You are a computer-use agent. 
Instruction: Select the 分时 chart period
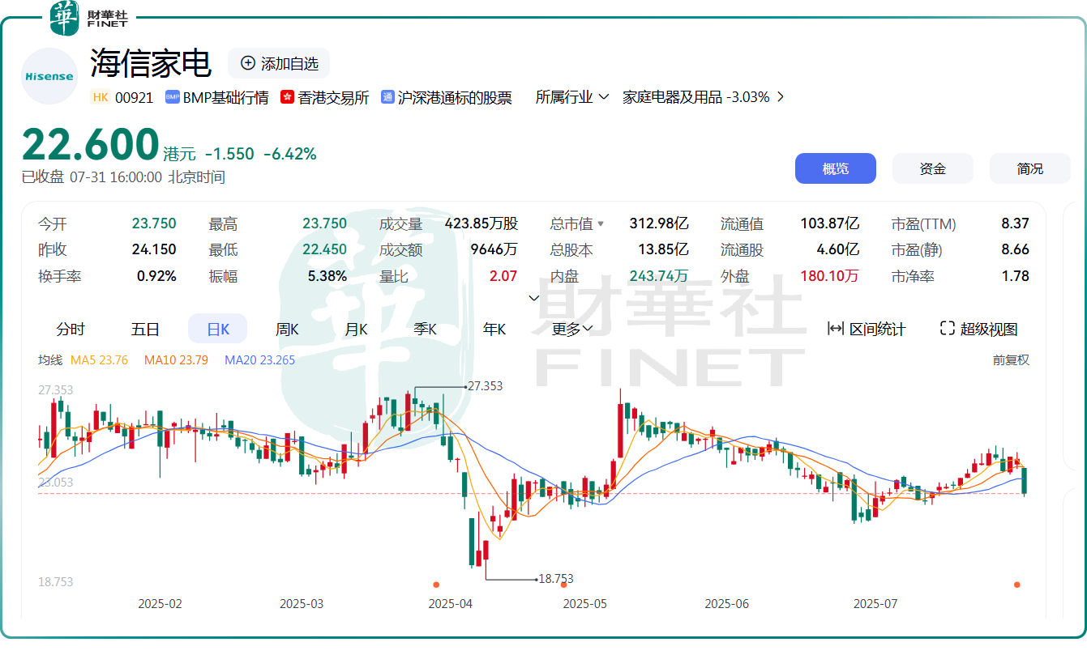point(71,330)
